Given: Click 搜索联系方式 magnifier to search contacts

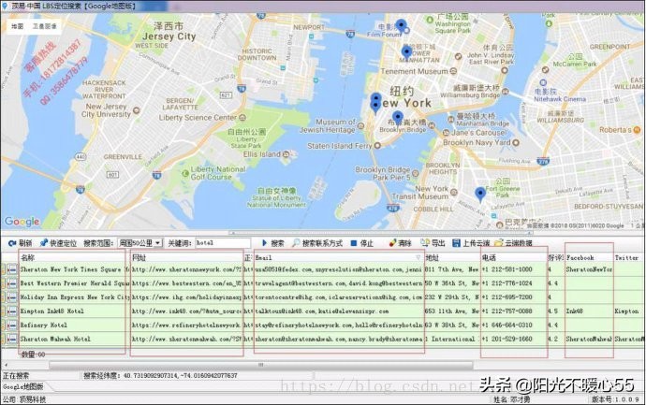Looking at the screenshot, I should 296,243.
